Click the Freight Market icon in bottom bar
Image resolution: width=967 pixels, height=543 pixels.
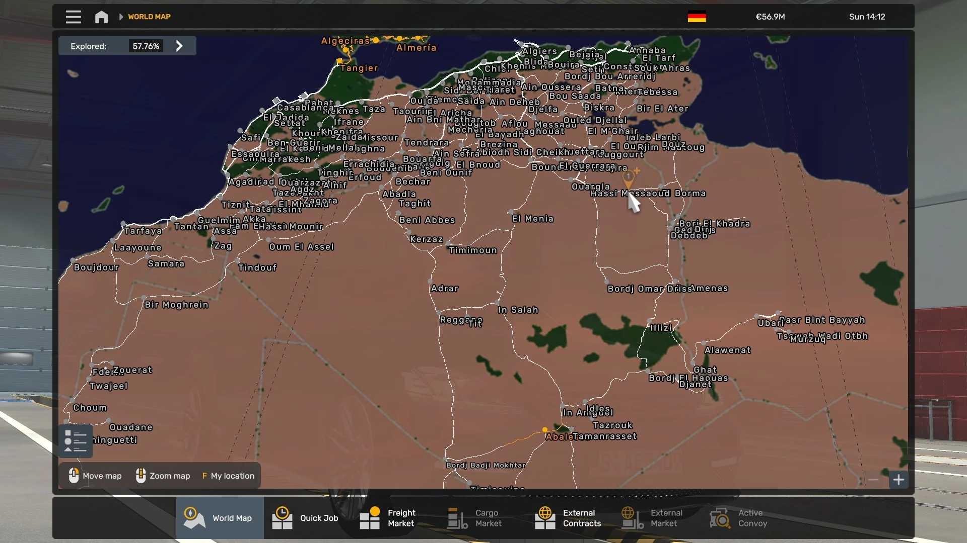pos(369,518)
